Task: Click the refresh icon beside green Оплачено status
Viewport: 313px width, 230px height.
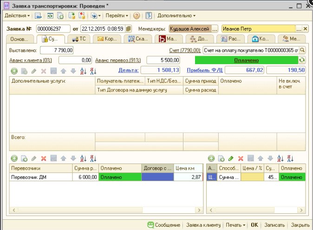Action: click(302, 60)
